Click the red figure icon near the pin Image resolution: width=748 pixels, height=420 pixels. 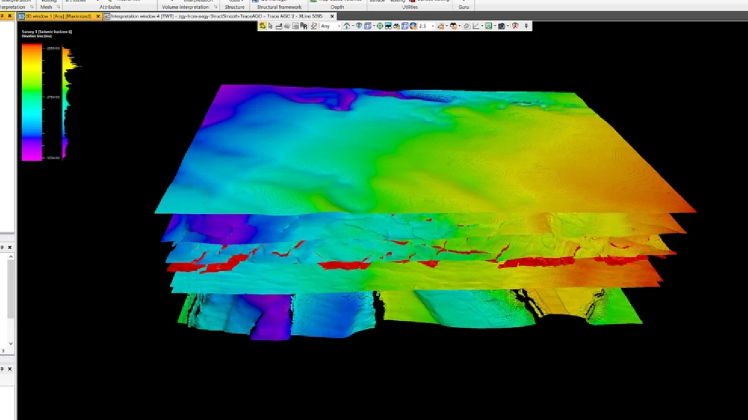tap(515, 26)
